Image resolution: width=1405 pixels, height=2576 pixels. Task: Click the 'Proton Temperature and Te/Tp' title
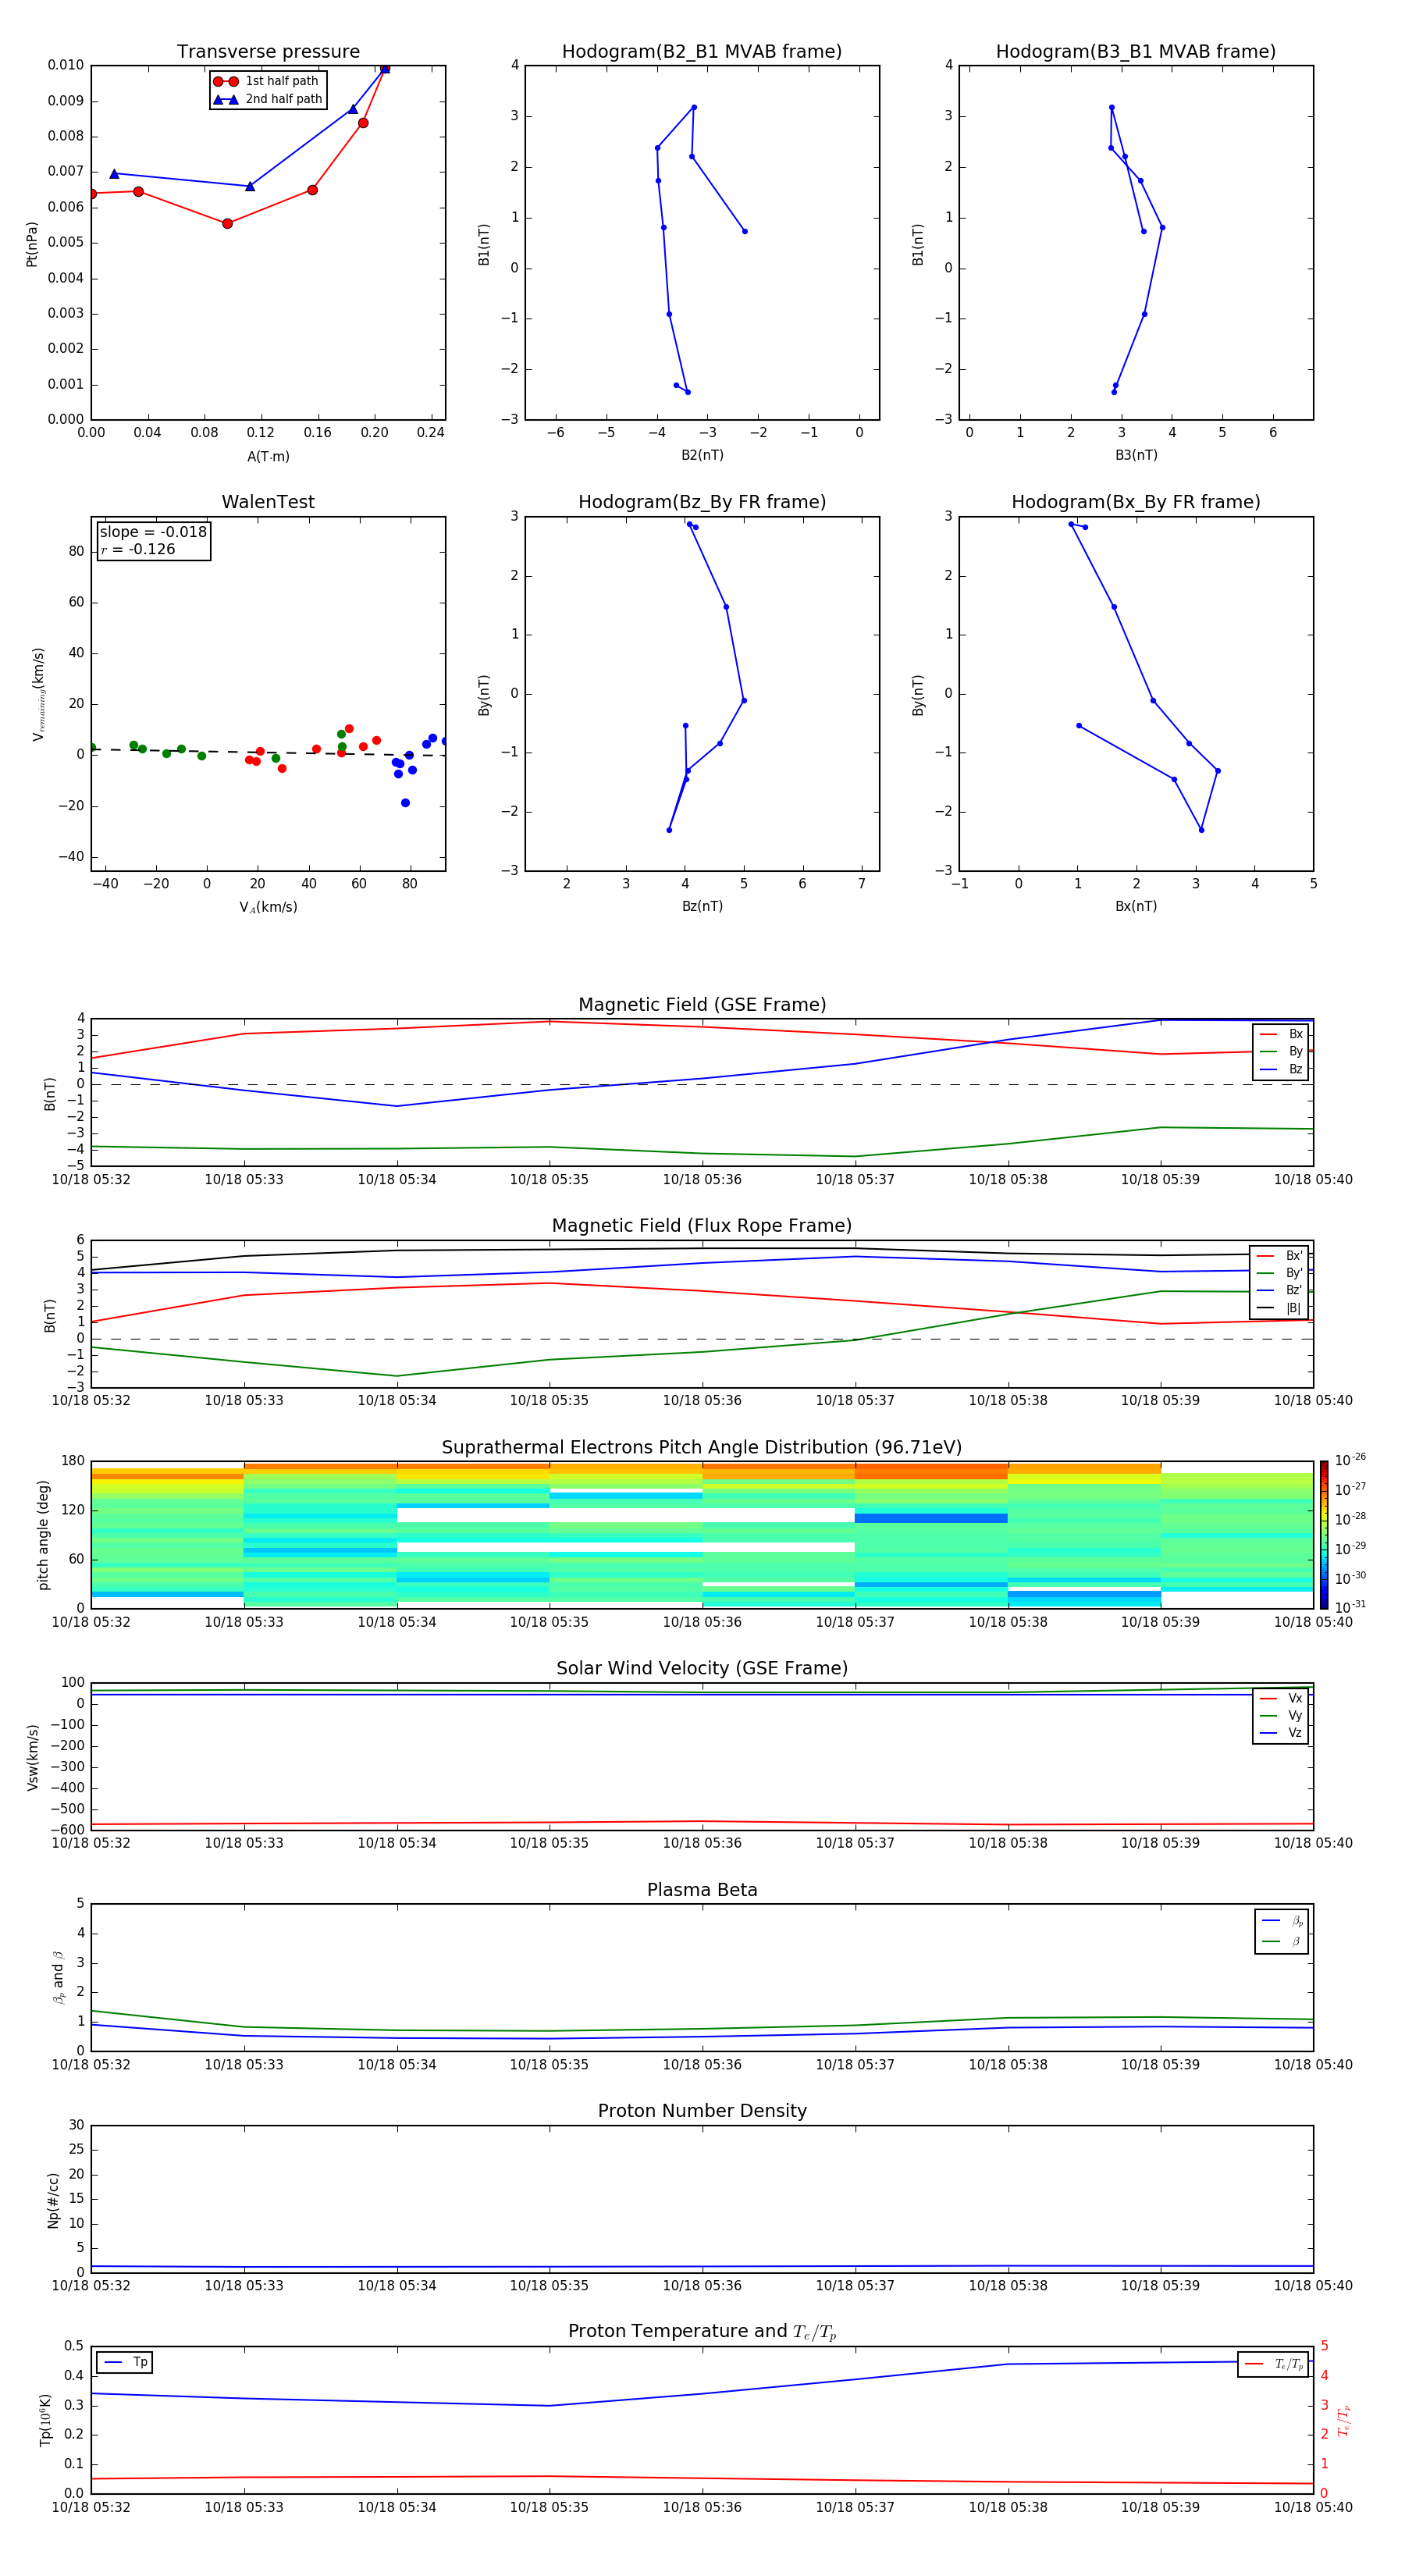pos(702,2332)
